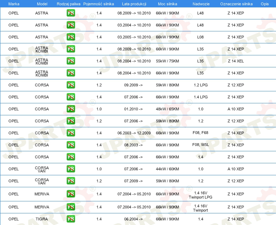The image size is (276, 225).
Task: Click the Moc silnika column header
Action: coord(167,4)
